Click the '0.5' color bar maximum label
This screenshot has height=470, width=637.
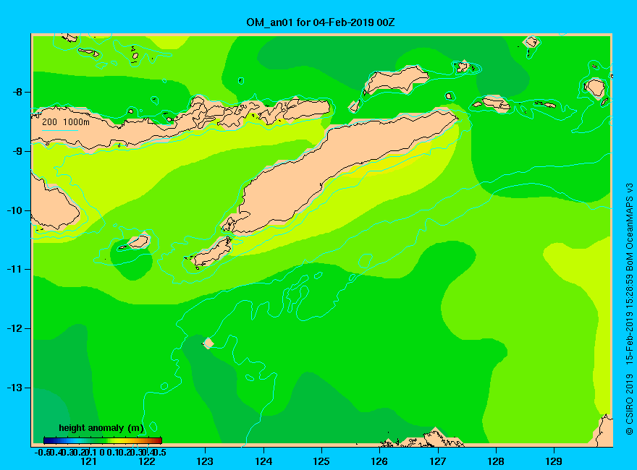(x=159, y=452)
